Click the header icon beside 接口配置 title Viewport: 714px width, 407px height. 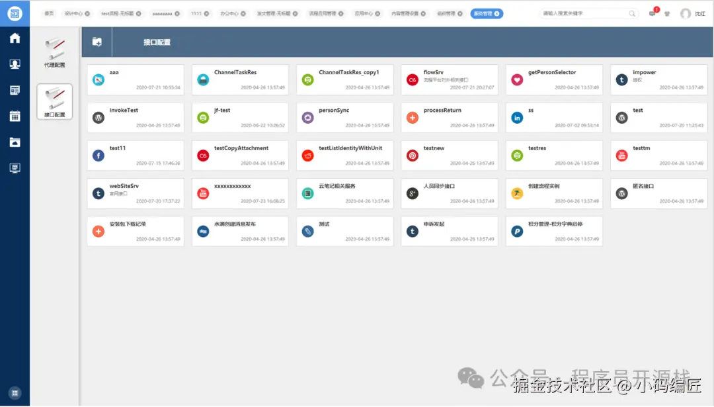click(97, 42)
